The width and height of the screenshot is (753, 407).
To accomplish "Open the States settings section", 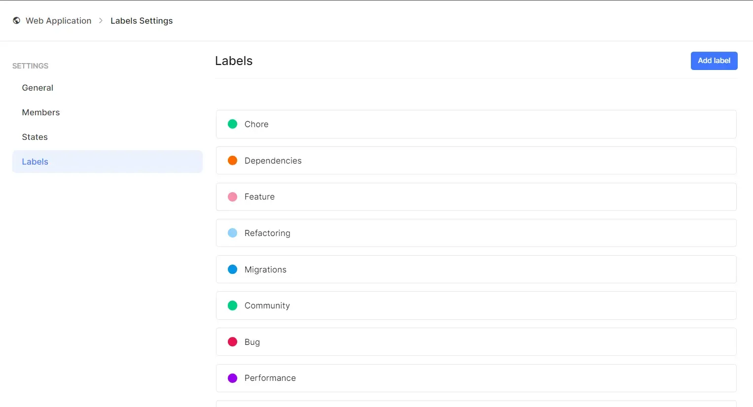I will [35, 137].
